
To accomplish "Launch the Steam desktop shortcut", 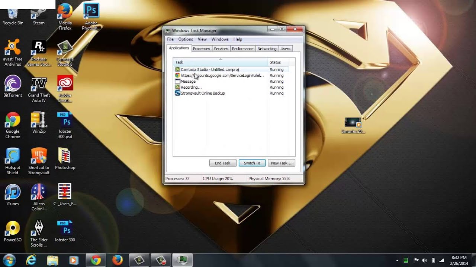I will 39,15.
